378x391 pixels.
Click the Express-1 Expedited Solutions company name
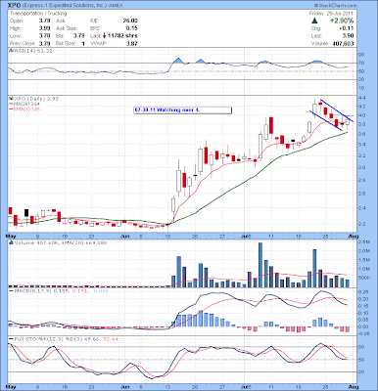click(64, 6)
